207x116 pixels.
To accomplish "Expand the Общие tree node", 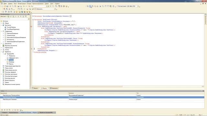I will point(1,23).
